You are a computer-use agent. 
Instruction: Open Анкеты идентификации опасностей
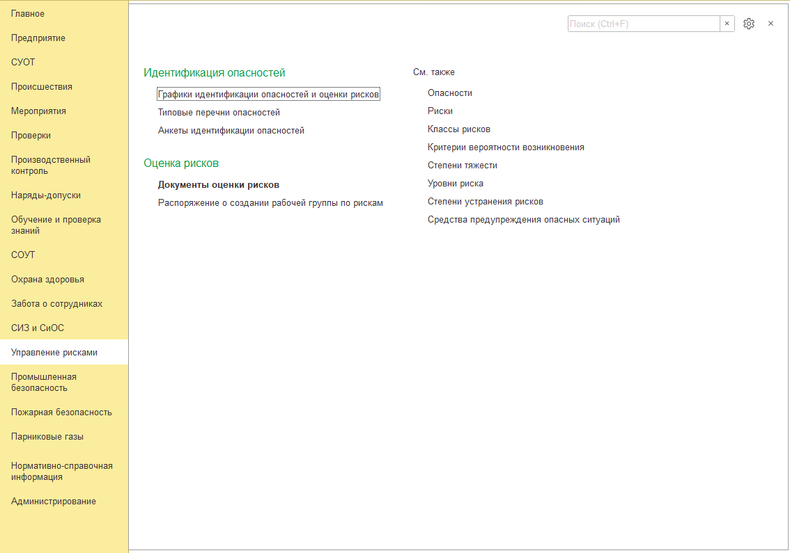tap(231, 130)
